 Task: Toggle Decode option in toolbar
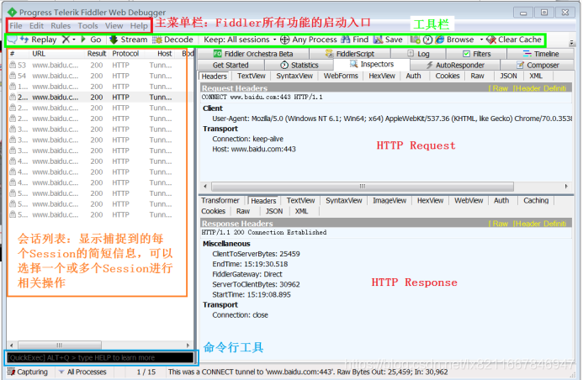pyautogui.click(x=173, y=40)
